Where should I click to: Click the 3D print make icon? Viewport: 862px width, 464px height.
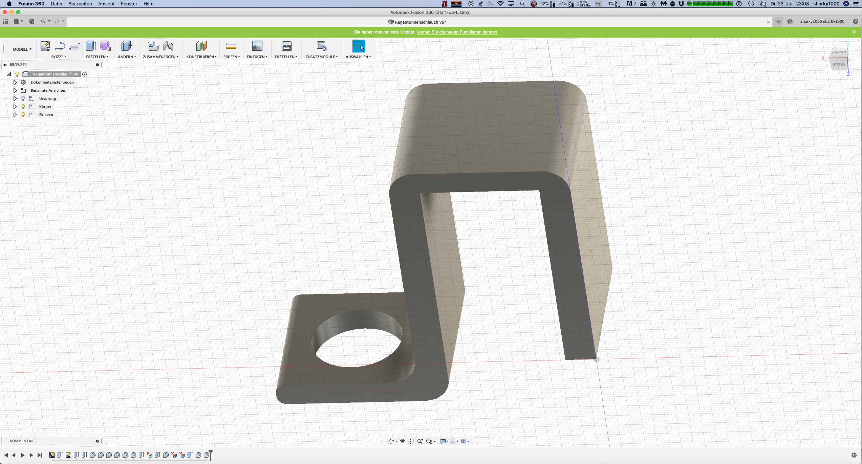click(x=286, y=46)
